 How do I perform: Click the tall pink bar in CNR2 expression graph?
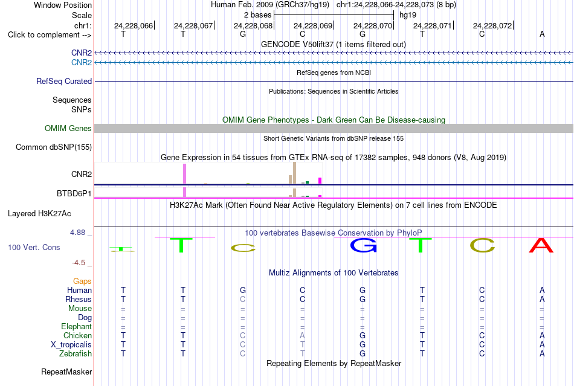[x=184, y=174]
